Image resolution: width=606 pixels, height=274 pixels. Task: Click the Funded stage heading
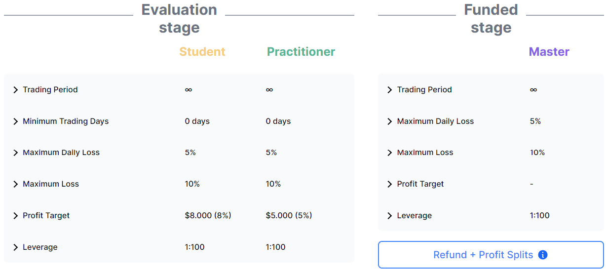click(x=491, y=19)
